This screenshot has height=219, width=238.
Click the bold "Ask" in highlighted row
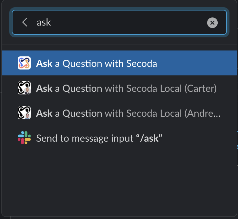pos(44,63)
